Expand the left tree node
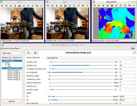 [5, 65]
